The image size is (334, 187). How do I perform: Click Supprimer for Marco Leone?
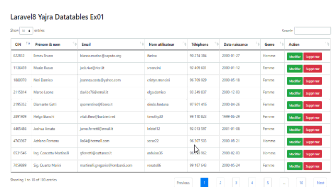tap(313, 93)
